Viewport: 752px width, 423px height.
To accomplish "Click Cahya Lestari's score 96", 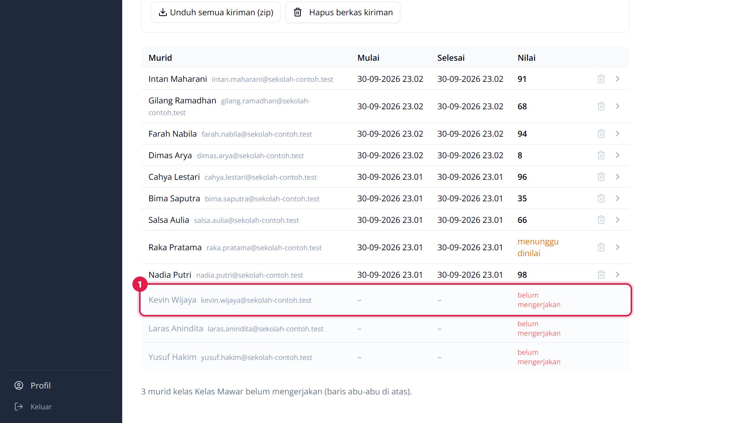I will click(522, 177).
